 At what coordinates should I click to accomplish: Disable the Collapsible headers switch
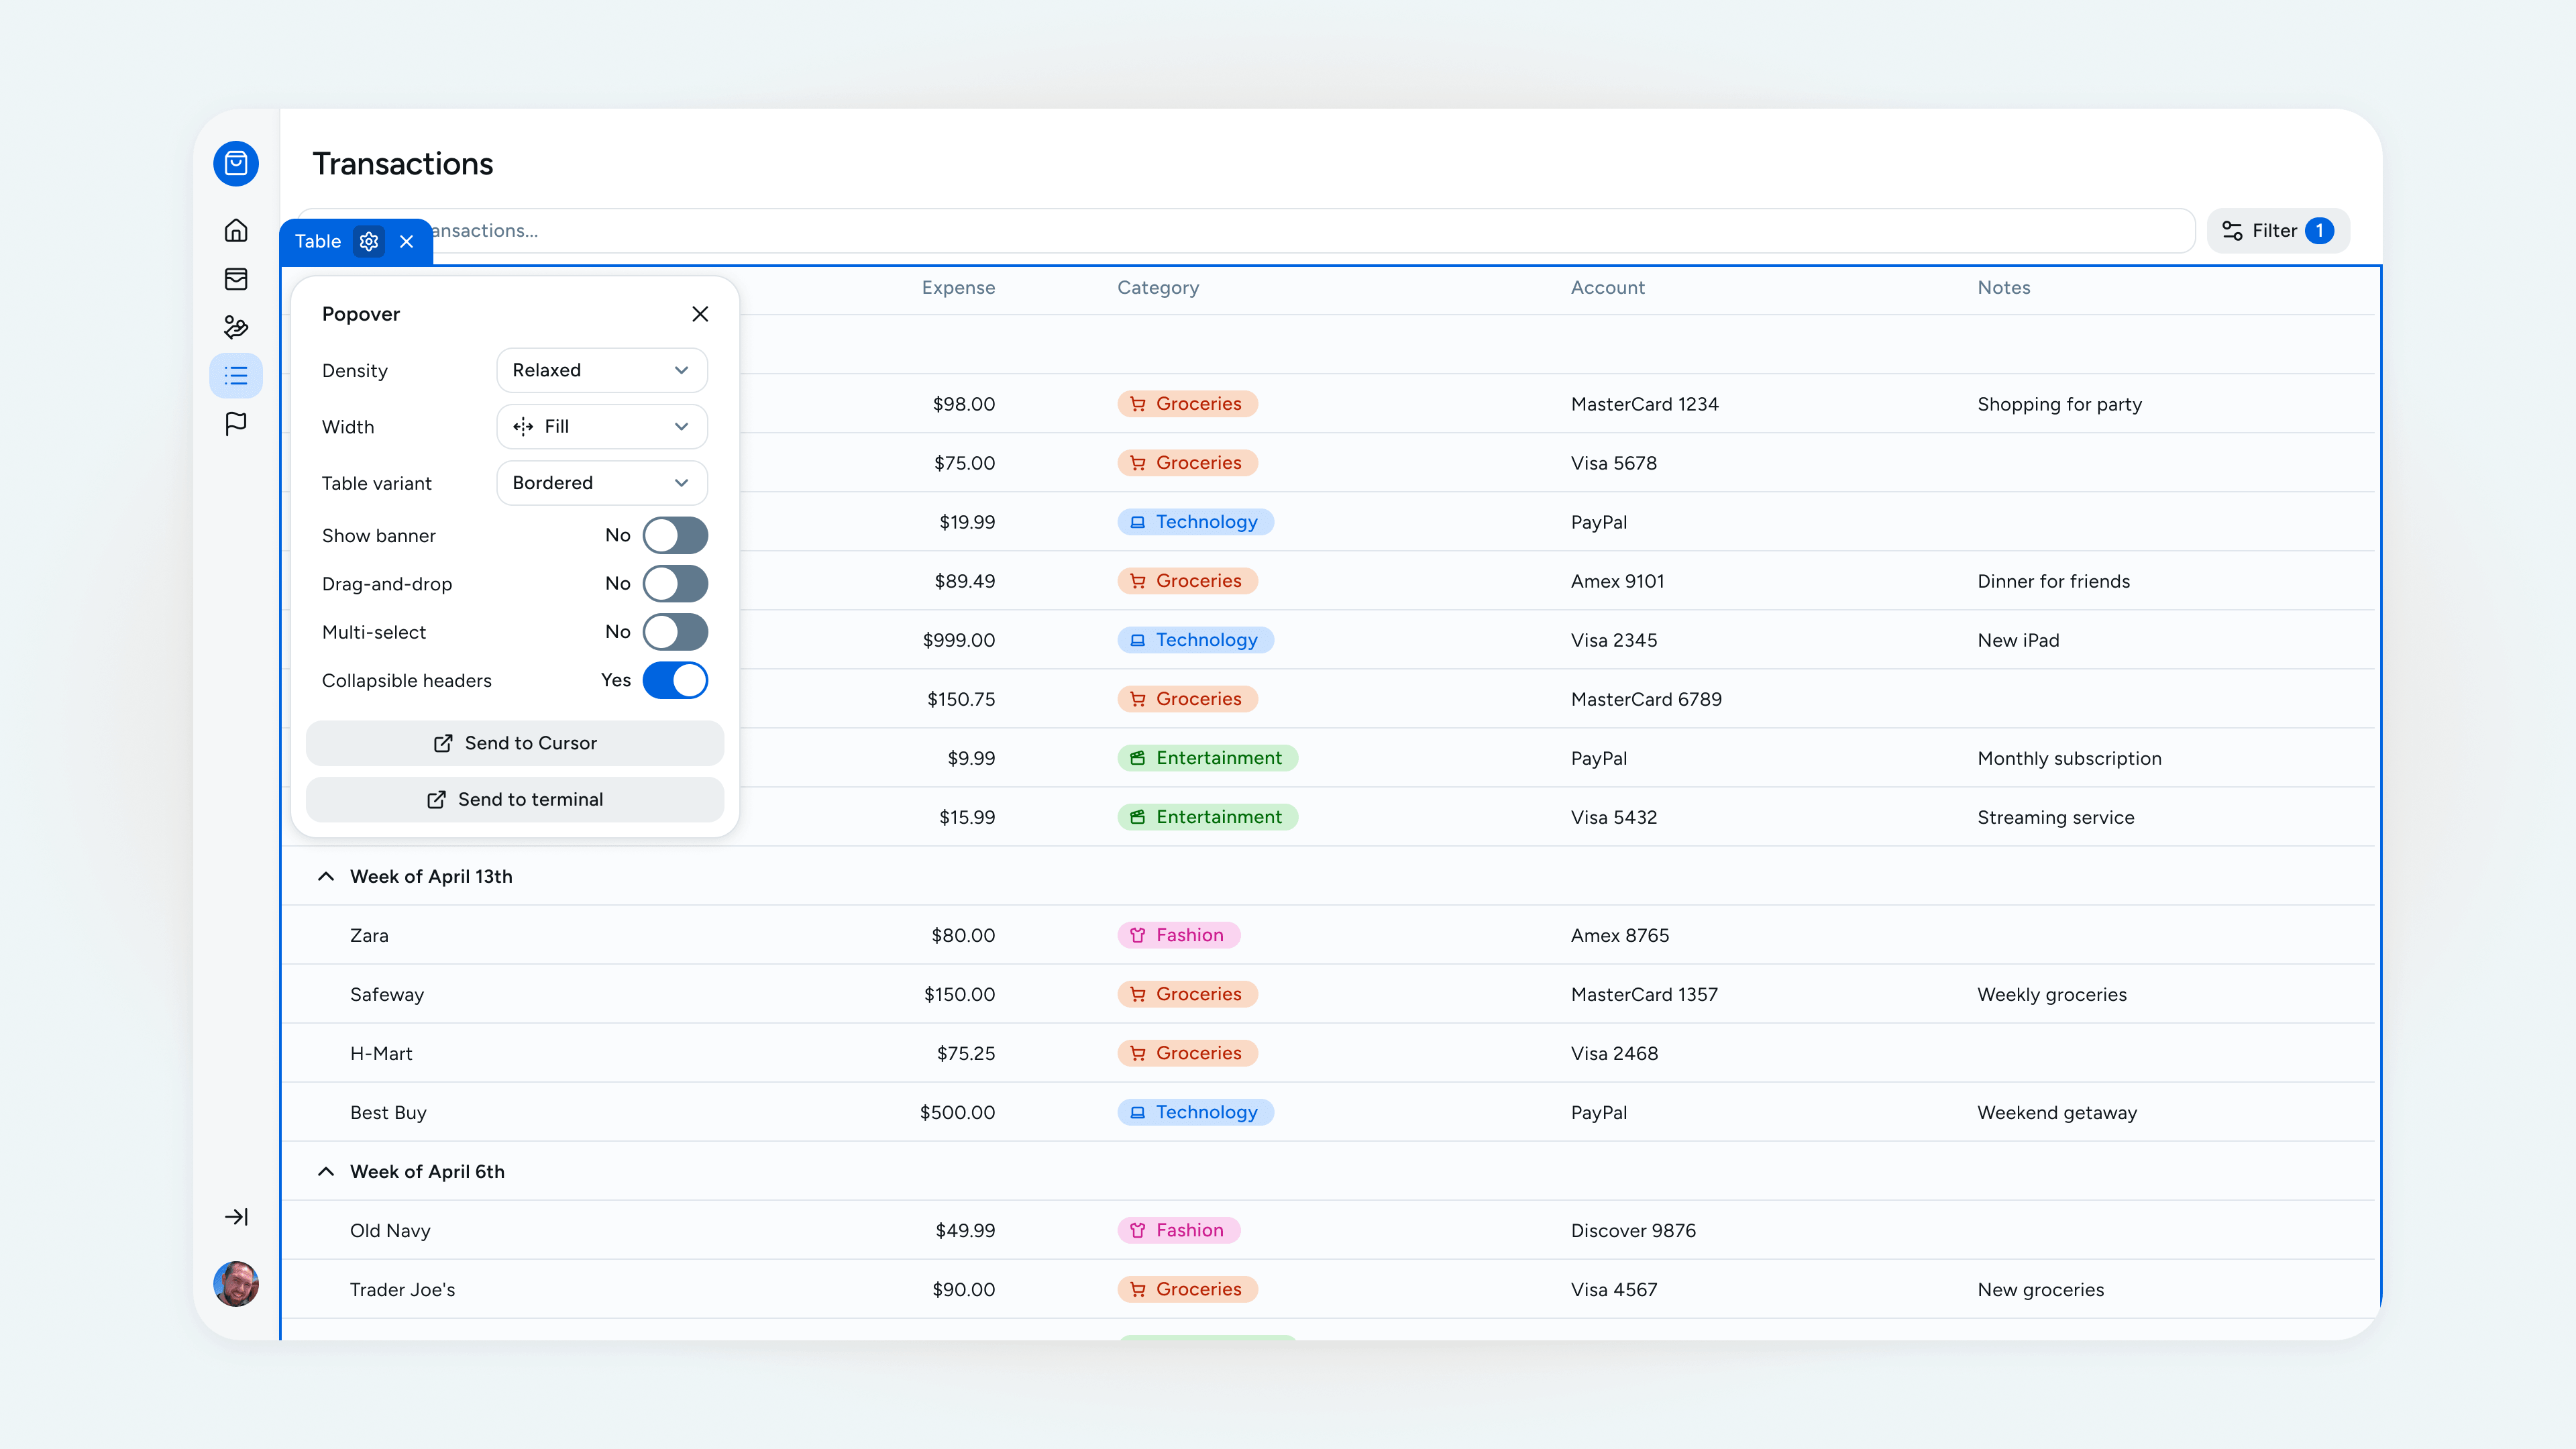[675, 680]
